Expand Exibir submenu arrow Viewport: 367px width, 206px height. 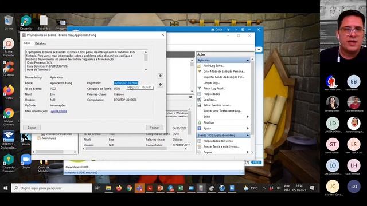click(x=248, y=117)
